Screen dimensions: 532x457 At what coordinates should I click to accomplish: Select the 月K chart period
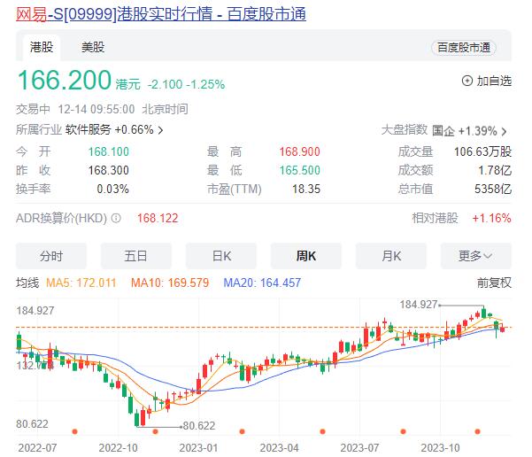click(390, 256)
